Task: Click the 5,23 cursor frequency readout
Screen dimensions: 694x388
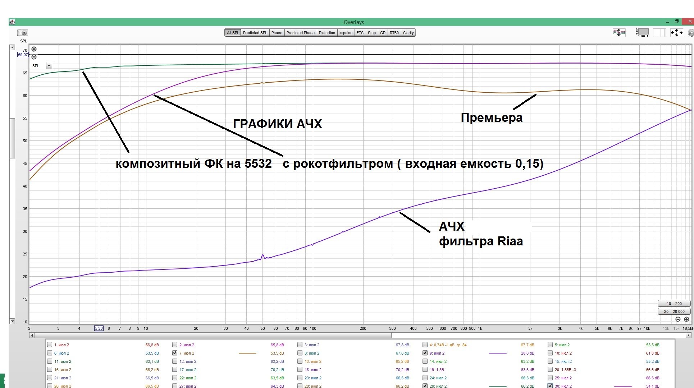Action: click(99, 328)
